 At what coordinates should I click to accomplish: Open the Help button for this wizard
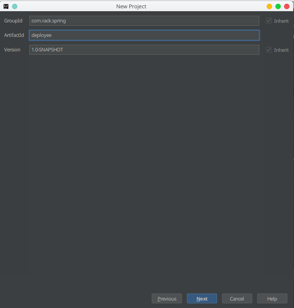click(272, 298)
